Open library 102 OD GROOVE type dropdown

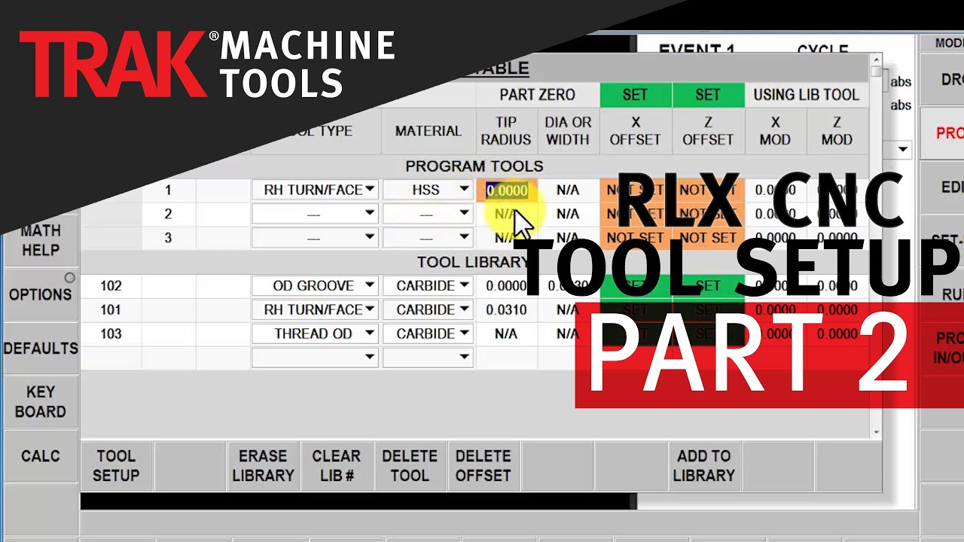click(315, 286)
